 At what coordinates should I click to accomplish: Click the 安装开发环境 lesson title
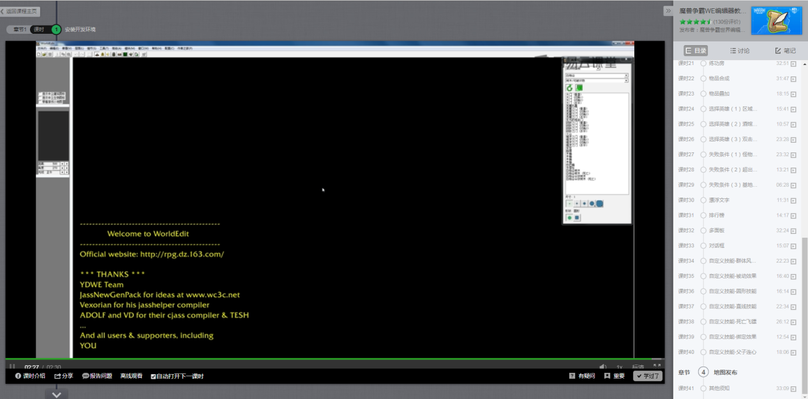click(80, 29)
